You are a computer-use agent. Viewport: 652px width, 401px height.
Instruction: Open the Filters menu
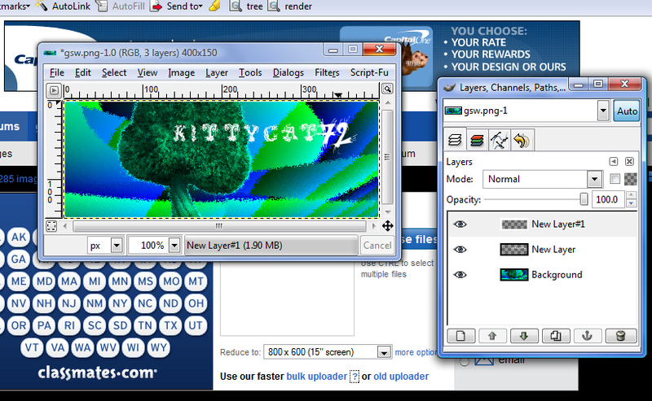coord(327,72)
